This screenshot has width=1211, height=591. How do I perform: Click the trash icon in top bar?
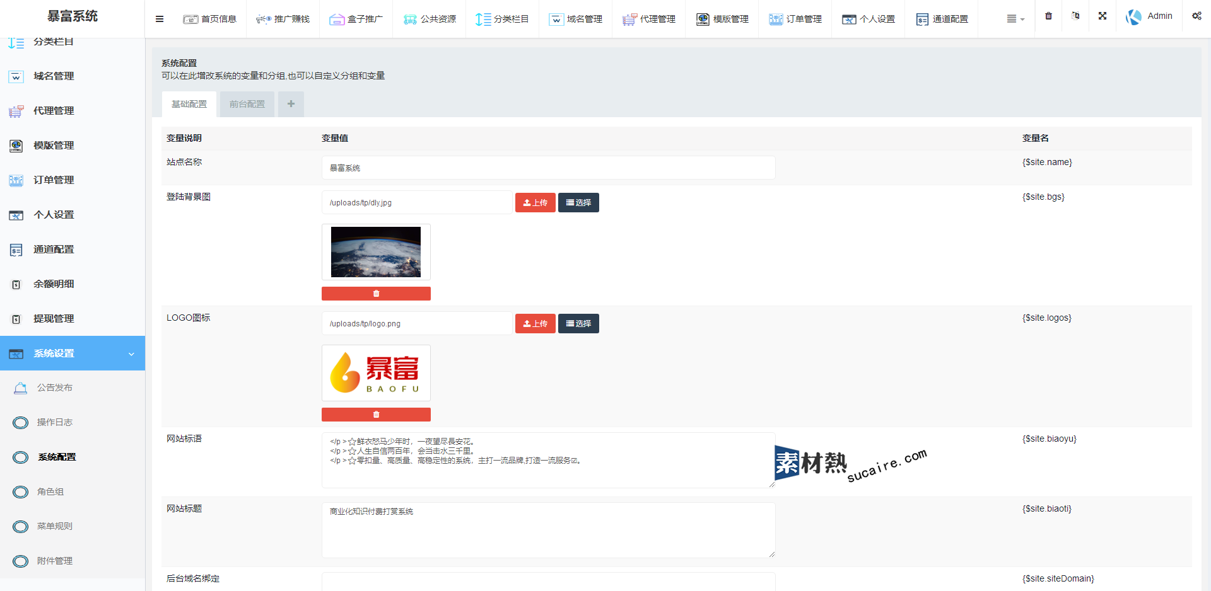(x=1048, y=16)
